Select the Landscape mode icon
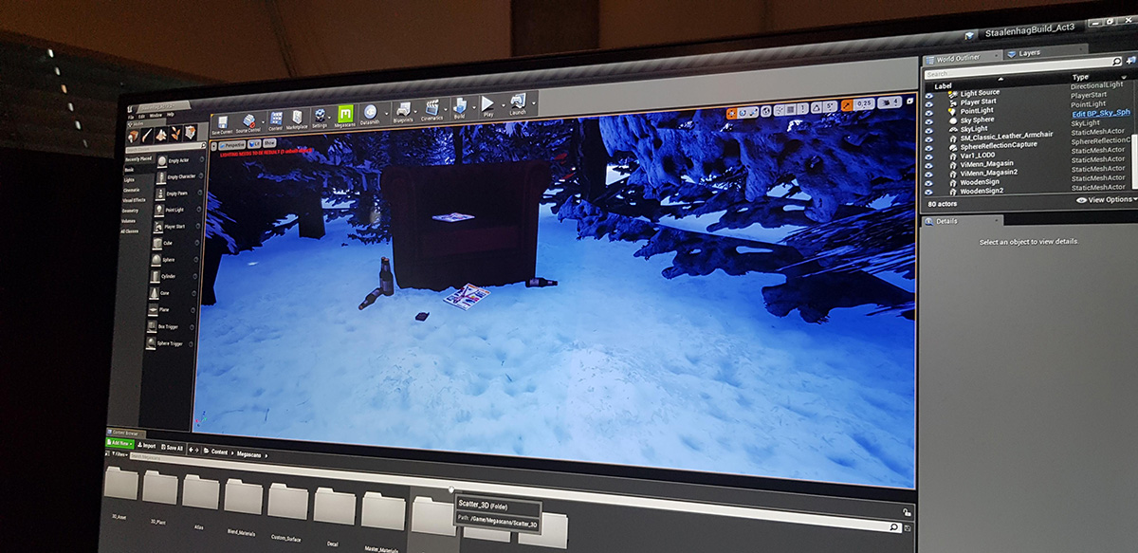Screen dimensions: 1138x553 coord(162,134)
